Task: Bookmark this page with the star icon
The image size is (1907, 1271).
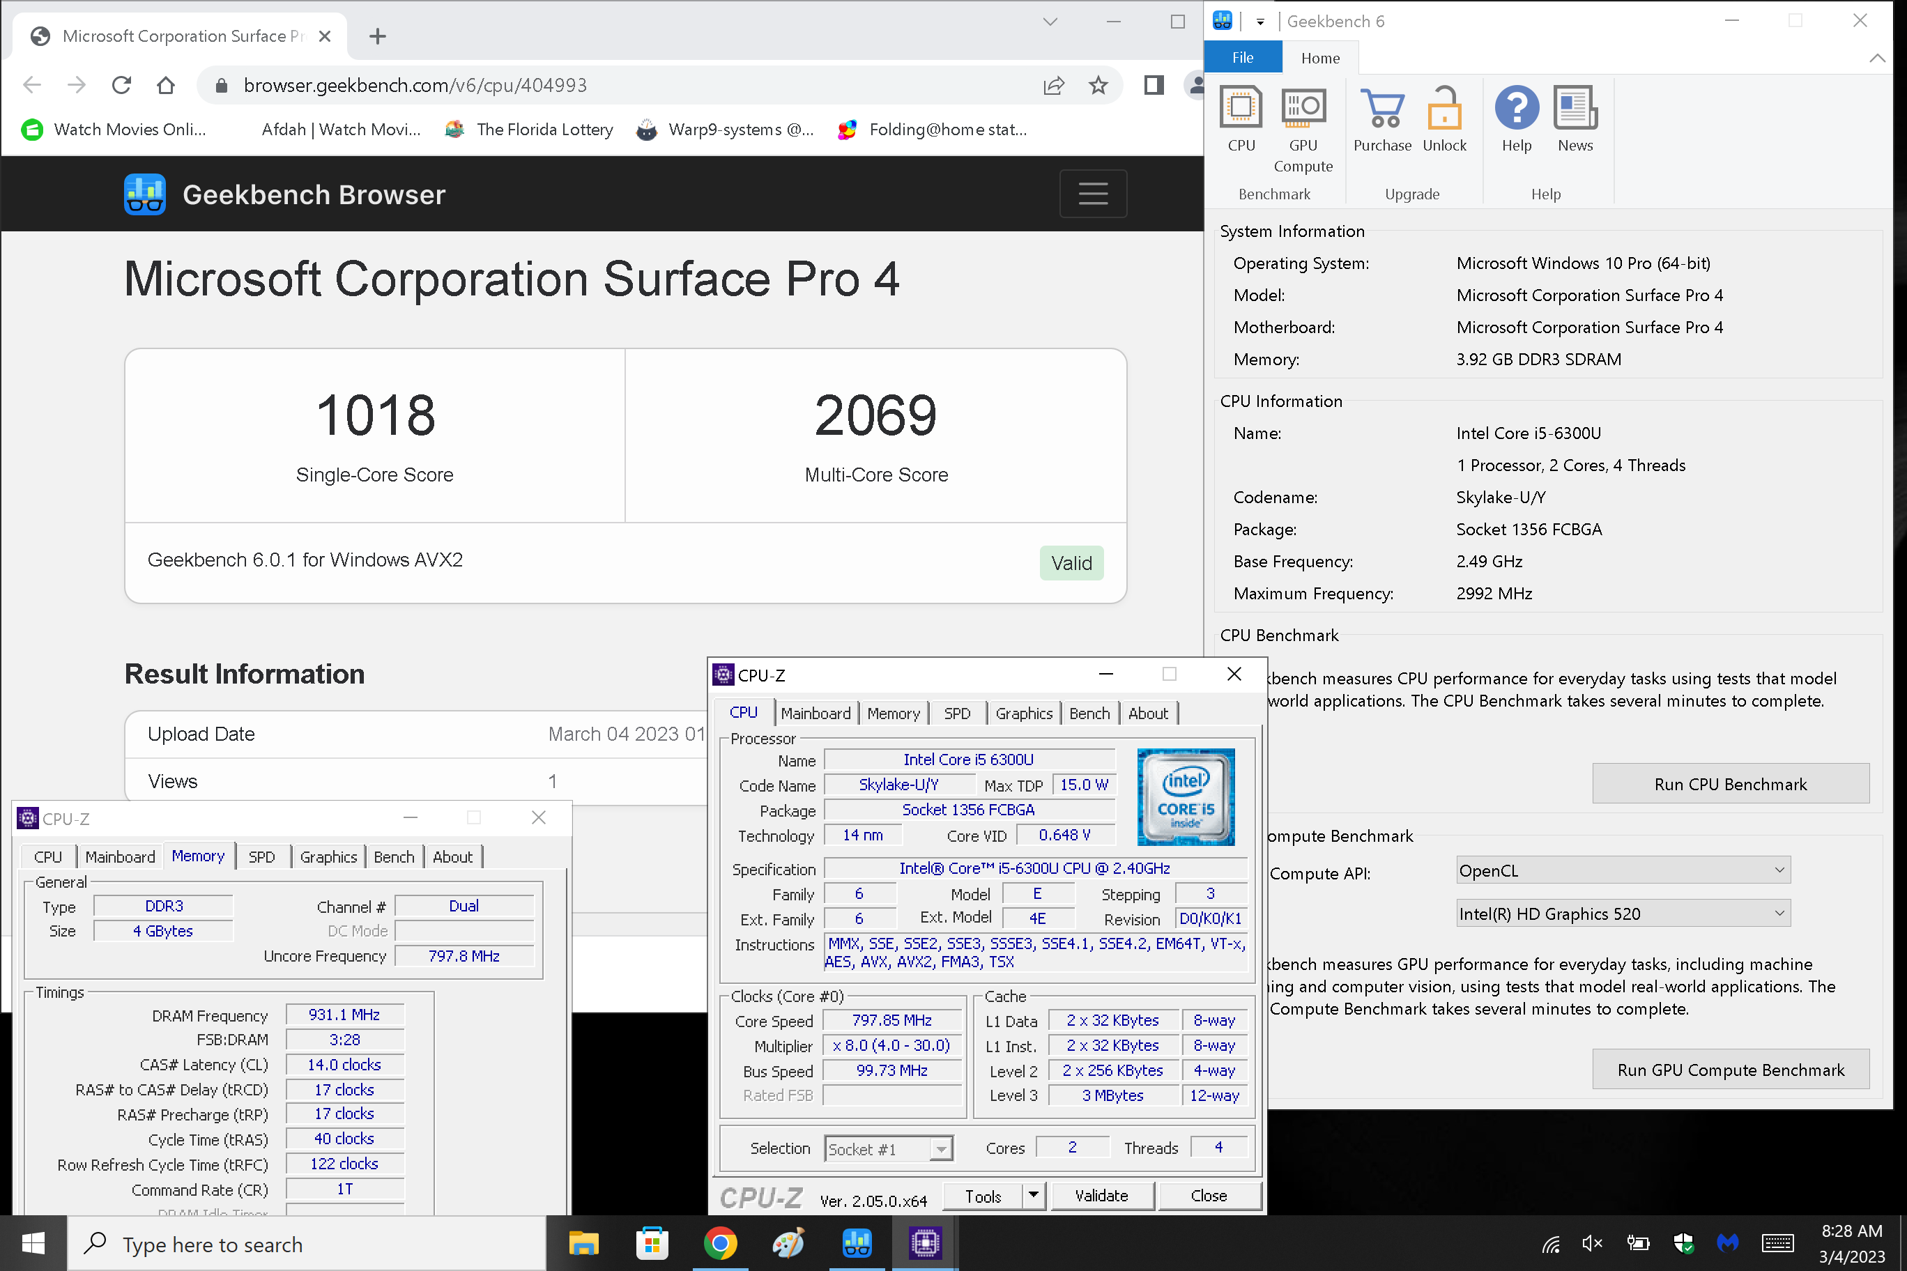Action: 1098,85
